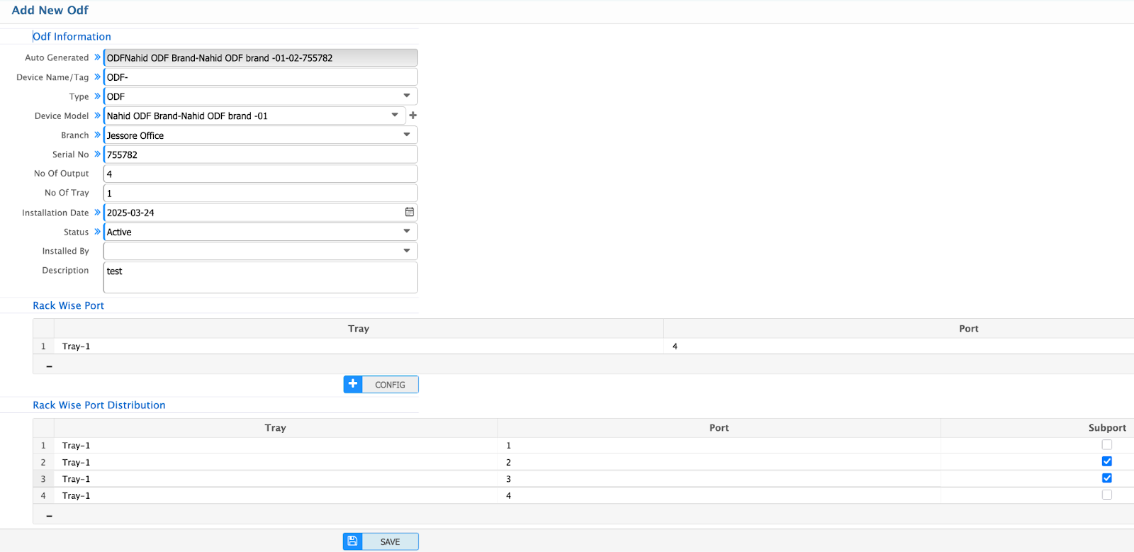Viewport: 1134px width, 552px height.
Task: Click the double-arrow icon next to Serial No
Action: pos(97,154)
